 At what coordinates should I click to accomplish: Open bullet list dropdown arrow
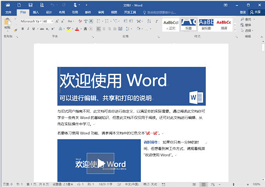pos(102,21)
